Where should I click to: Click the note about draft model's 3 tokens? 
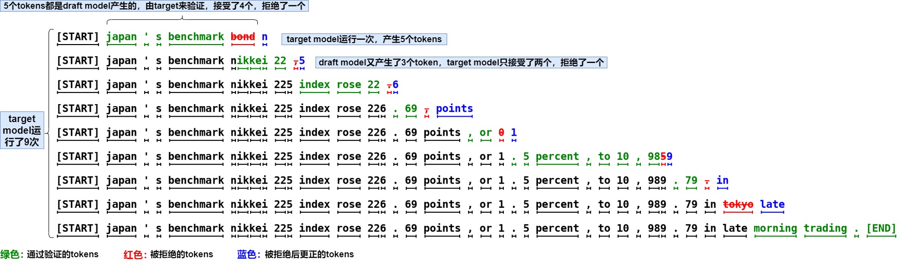point(461,62)
